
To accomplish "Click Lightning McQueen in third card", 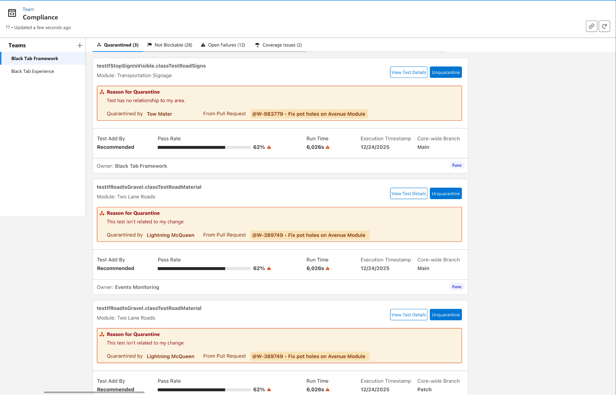I will coord(171,356).
